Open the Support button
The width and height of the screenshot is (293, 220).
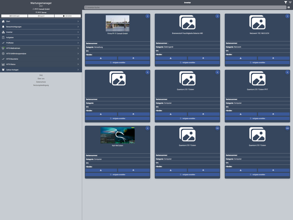point(41,16)
